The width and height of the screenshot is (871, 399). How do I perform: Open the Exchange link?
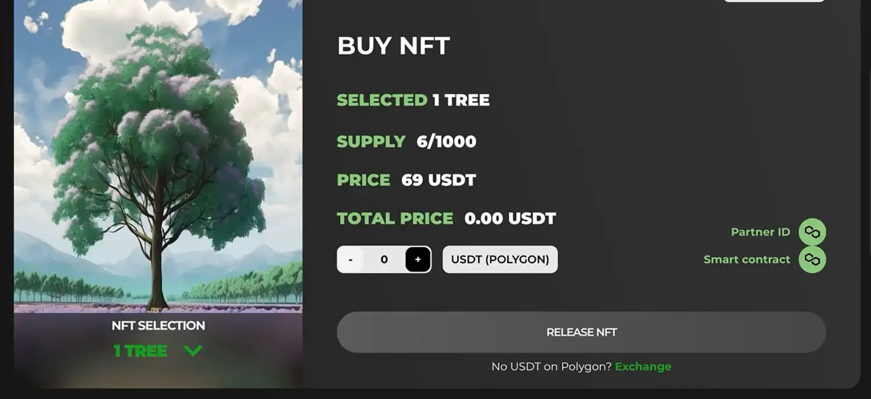pos(643,367)
